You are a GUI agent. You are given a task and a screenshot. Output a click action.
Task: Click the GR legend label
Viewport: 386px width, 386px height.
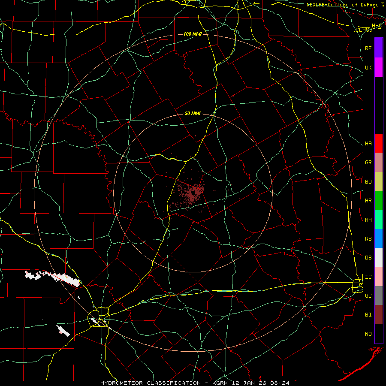point(368,163)
